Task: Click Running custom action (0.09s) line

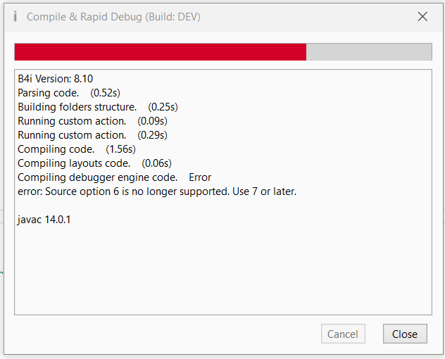Action: (x=72, y=121)
